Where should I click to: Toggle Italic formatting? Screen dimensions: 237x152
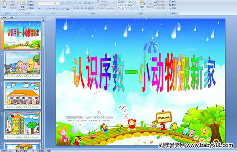tap(43, 9)
